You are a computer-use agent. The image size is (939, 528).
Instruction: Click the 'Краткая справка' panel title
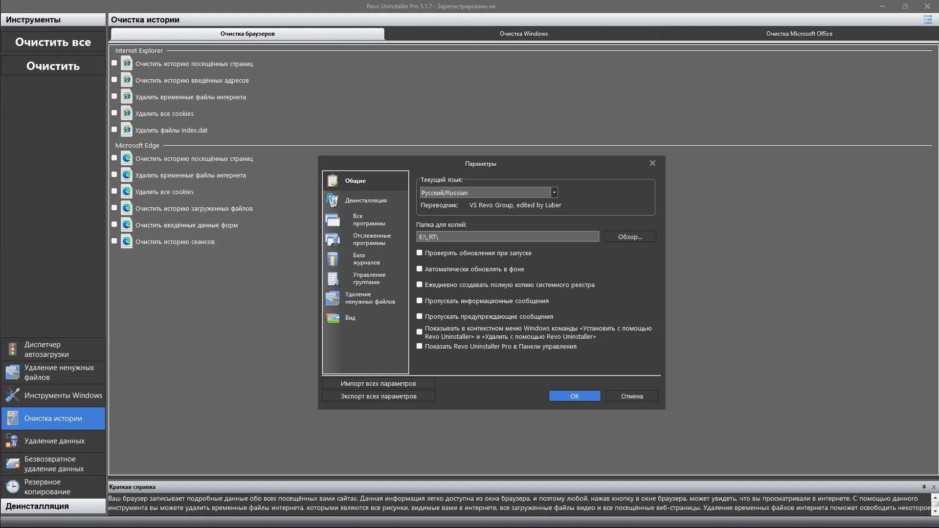pos(132,487)
